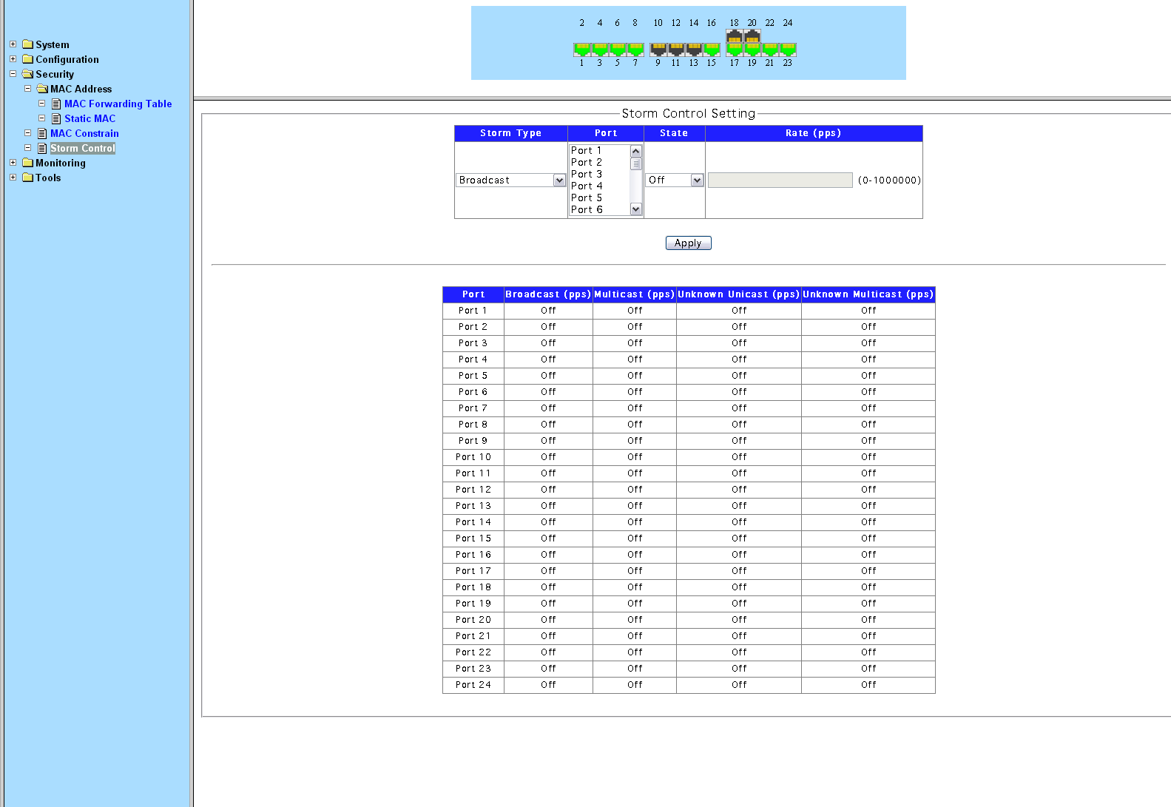Click the port list scroll-down arrow
1171x807 pixels.
[635, 209]
